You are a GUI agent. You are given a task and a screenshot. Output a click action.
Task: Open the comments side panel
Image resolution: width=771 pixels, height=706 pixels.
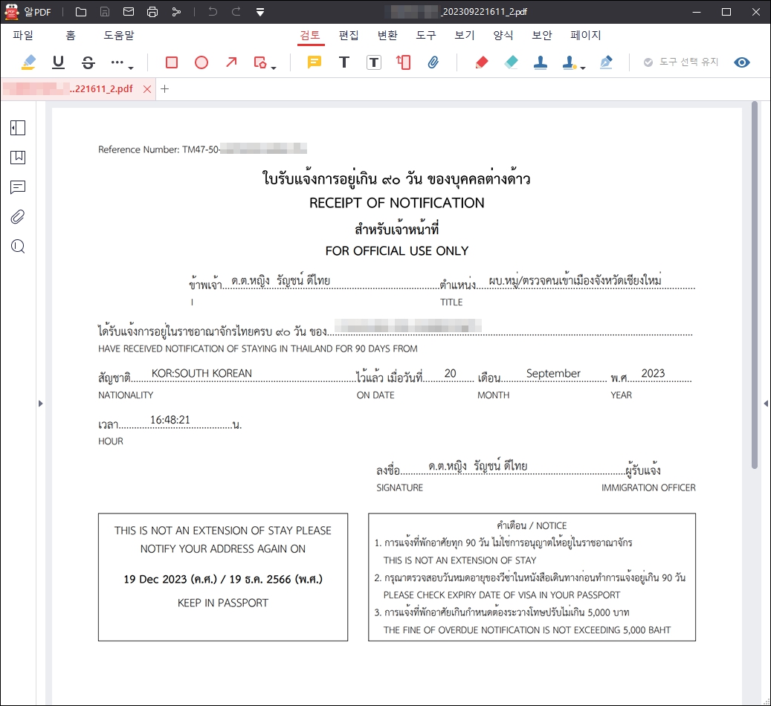tap(18, 187)
